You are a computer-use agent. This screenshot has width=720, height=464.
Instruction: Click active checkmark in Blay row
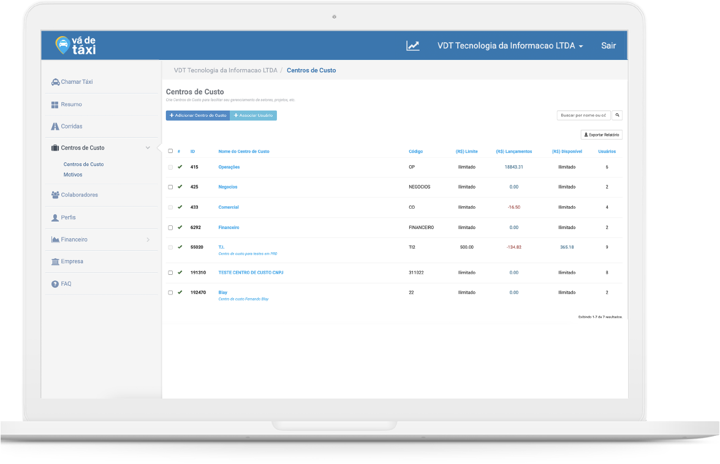[x=180, y=292]
